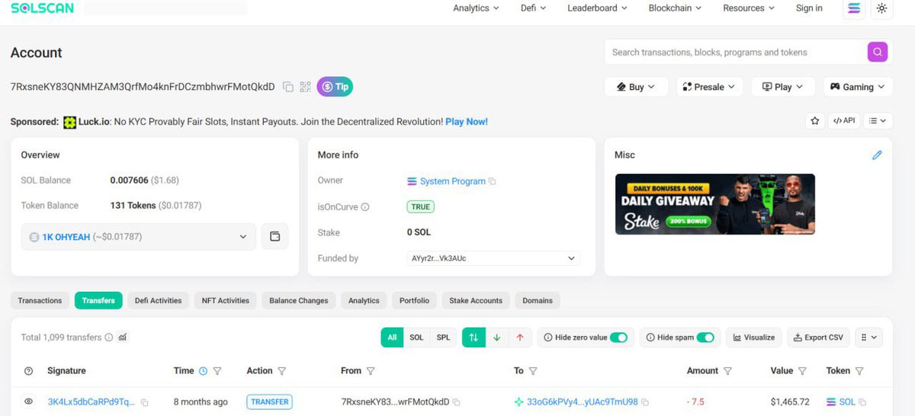This screenshot has width=915, height=416.
Task: Click the Sign in link
Action: [809, 8]
